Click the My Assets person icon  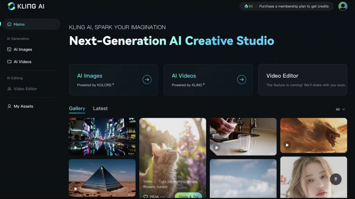tap(9, 106)
